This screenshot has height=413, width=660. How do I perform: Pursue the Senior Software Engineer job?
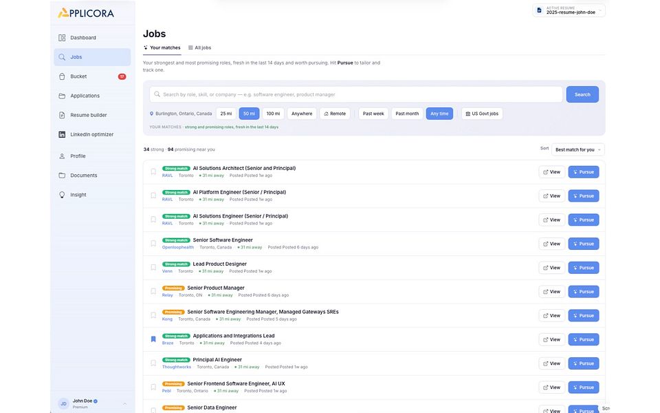click(584, 244)
